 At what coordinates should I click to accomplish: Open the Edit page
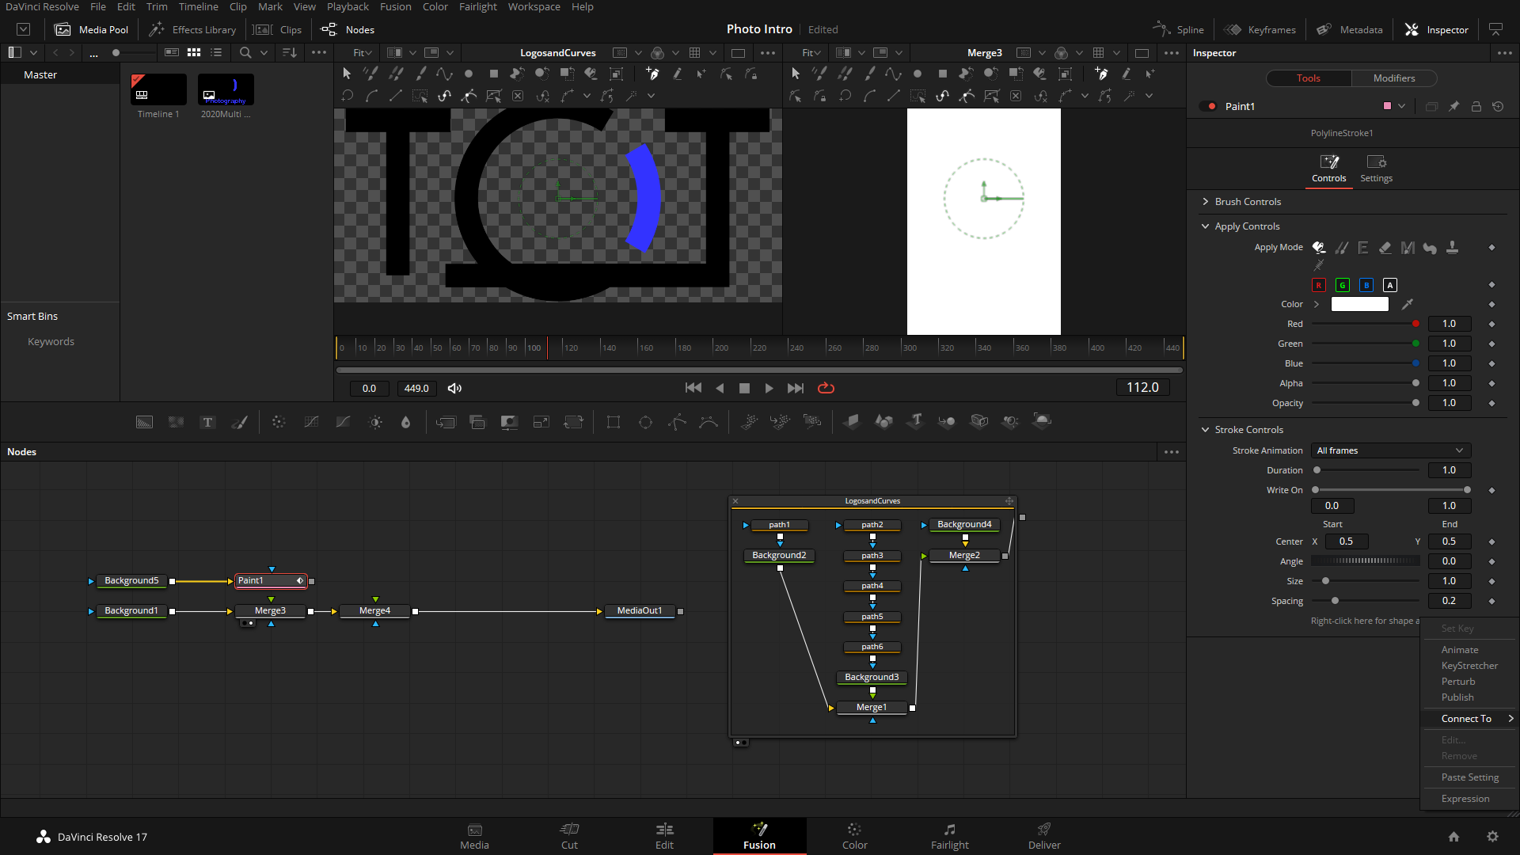(x=664, y=836)
